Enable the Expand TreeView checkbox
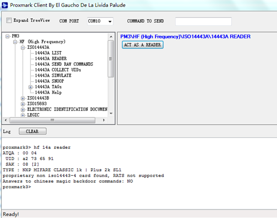277x218 pixels. click(x=9, y=21)
